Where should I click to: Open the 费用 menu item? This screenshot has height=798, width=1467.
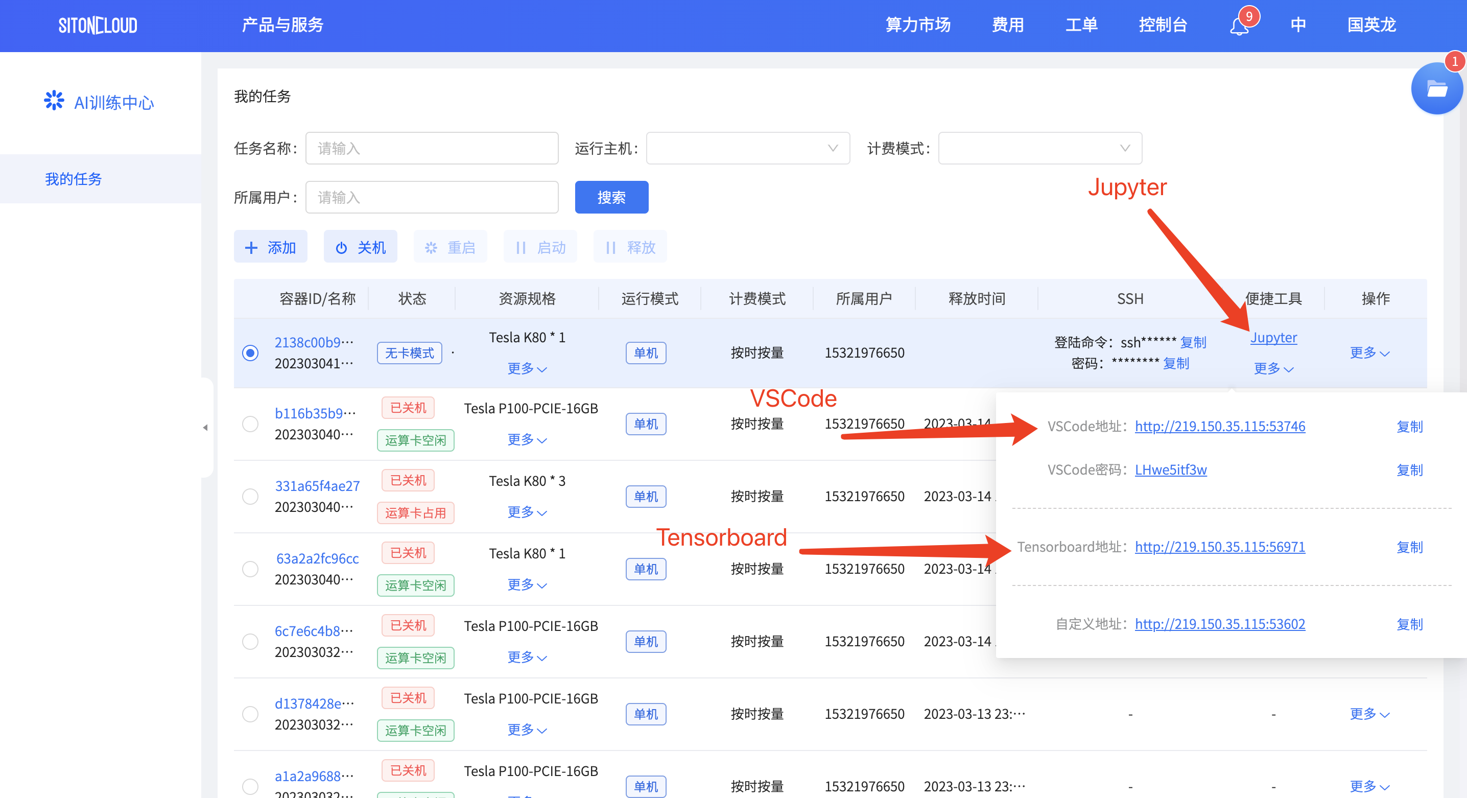[x=1008, y=25]
